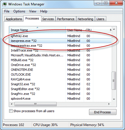Go to the Networking tab
This screenshot has height=130, width=125.
pyautogui.click(x=85, y=19)
